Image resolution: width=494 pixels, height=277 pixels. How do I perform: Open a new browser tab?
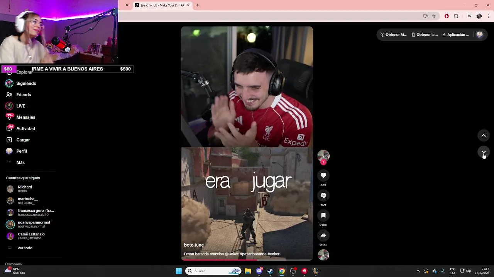tap(198, 5)
